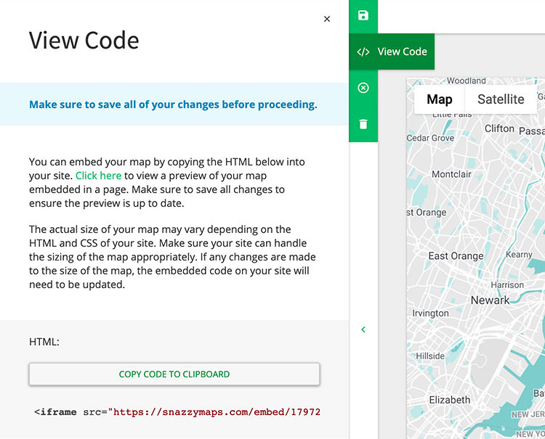Screen dimensions: 545x439
Task: Switch to the Map view
Action: pos(440,99)
